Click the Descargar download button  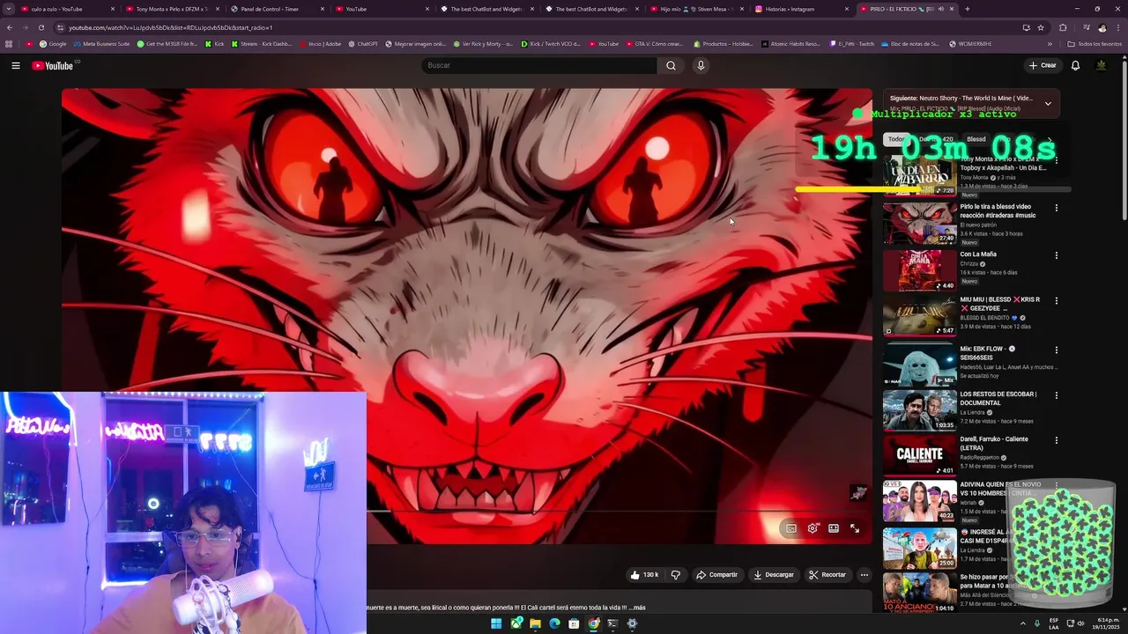[x=774, y=575]
